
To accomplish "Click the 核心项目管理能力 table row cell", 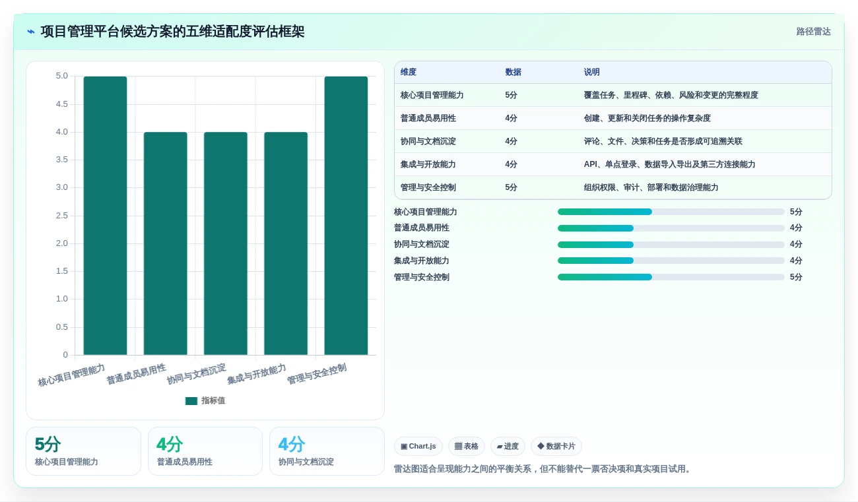I will coord(432,95).
